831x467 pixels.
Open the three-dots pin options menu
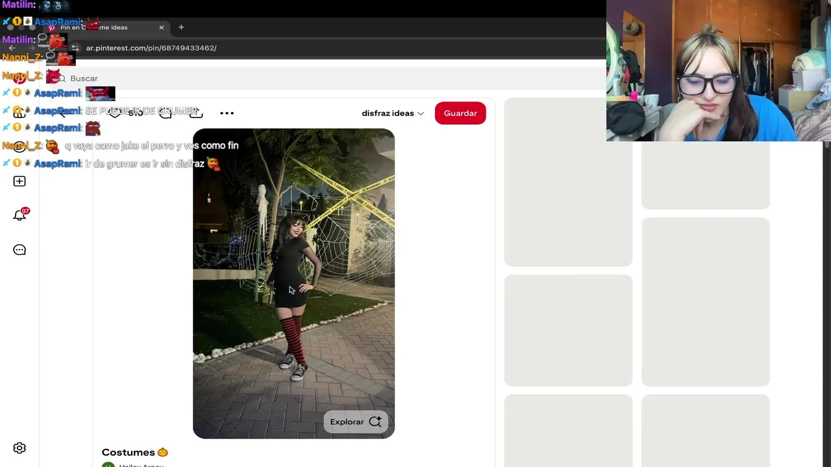[x=227, y=113]
